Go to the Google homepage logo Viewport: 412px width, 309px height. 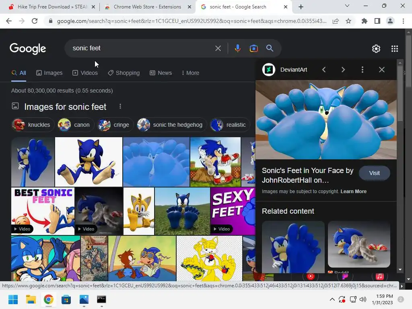(28, 49)
